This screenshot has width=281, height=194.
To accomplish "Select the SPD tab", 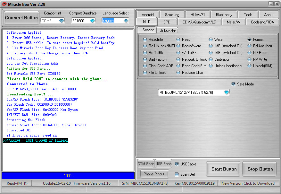I will (167, 22).
